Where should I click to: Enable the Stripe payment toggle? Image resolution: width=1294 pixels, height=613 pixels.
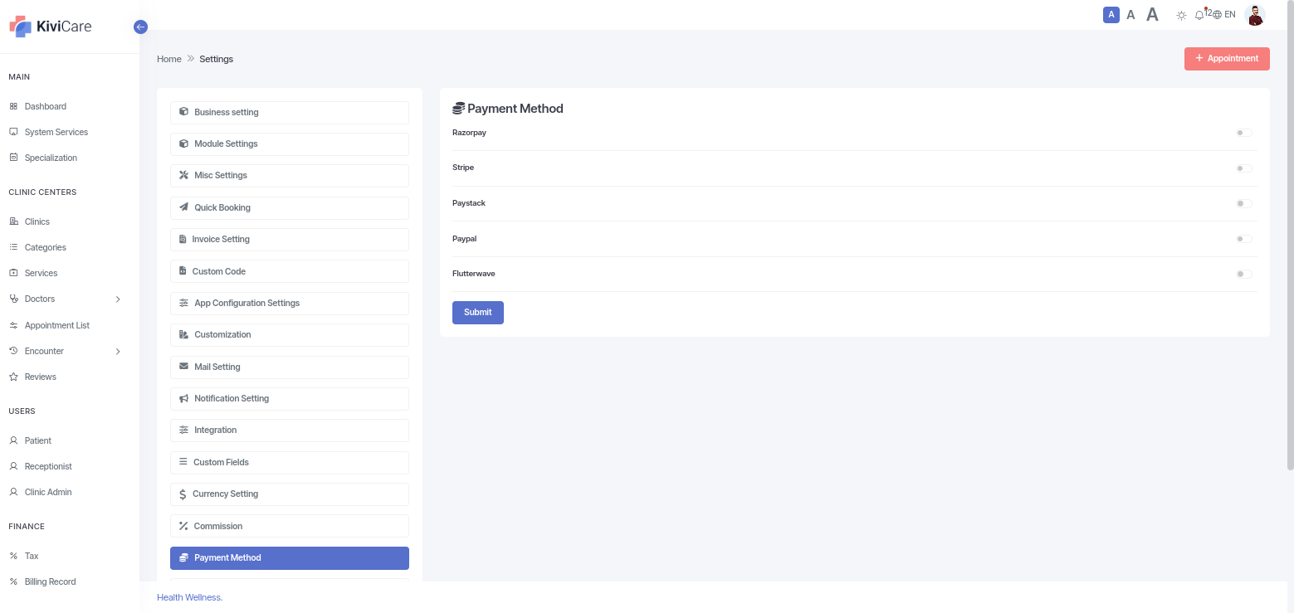1243,168
